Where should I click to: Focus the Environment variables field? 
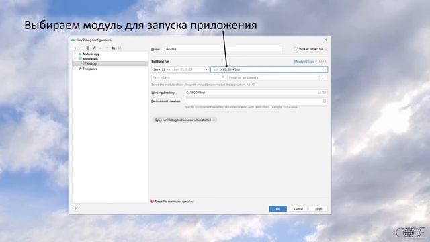point(256,101)
